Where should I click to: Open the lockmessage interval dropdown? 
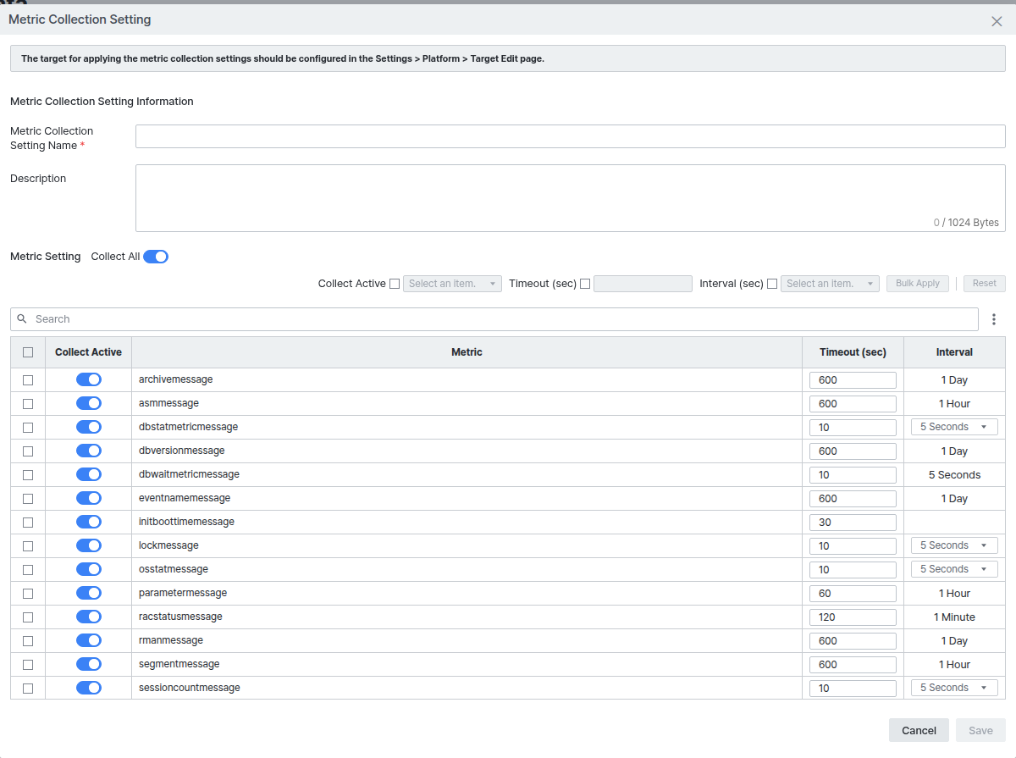point(954,545)
